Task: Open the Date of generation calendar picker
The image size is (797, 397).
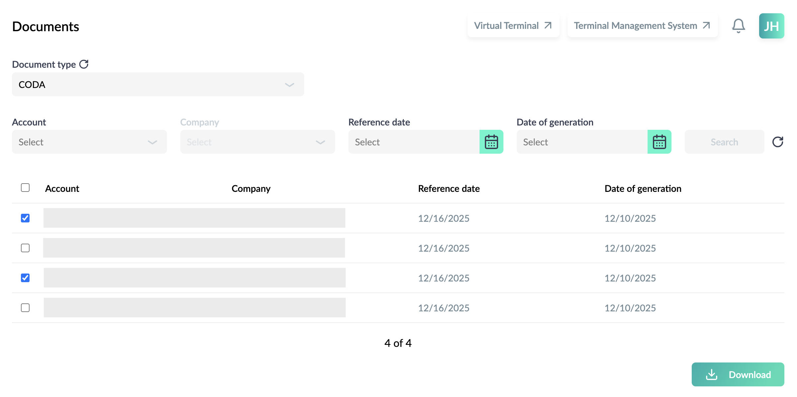Action: click(660, 142)
